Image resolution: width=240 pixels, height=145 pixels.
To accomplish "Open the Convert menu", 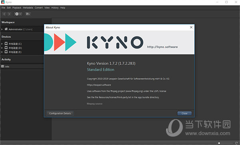I will click(38, 8).
